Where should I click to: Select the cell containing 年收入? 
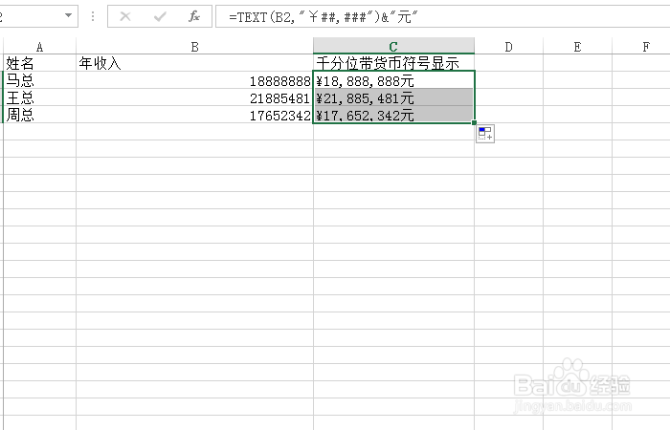click(x=195, y=63)
